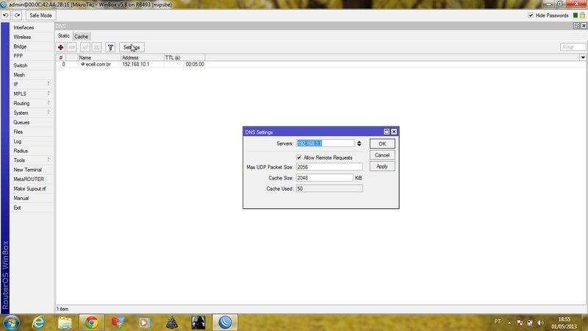The width and height of the screenshot is (588, 331).
Task: Close the DNS Settings dialog
Action: coord(394,132)
